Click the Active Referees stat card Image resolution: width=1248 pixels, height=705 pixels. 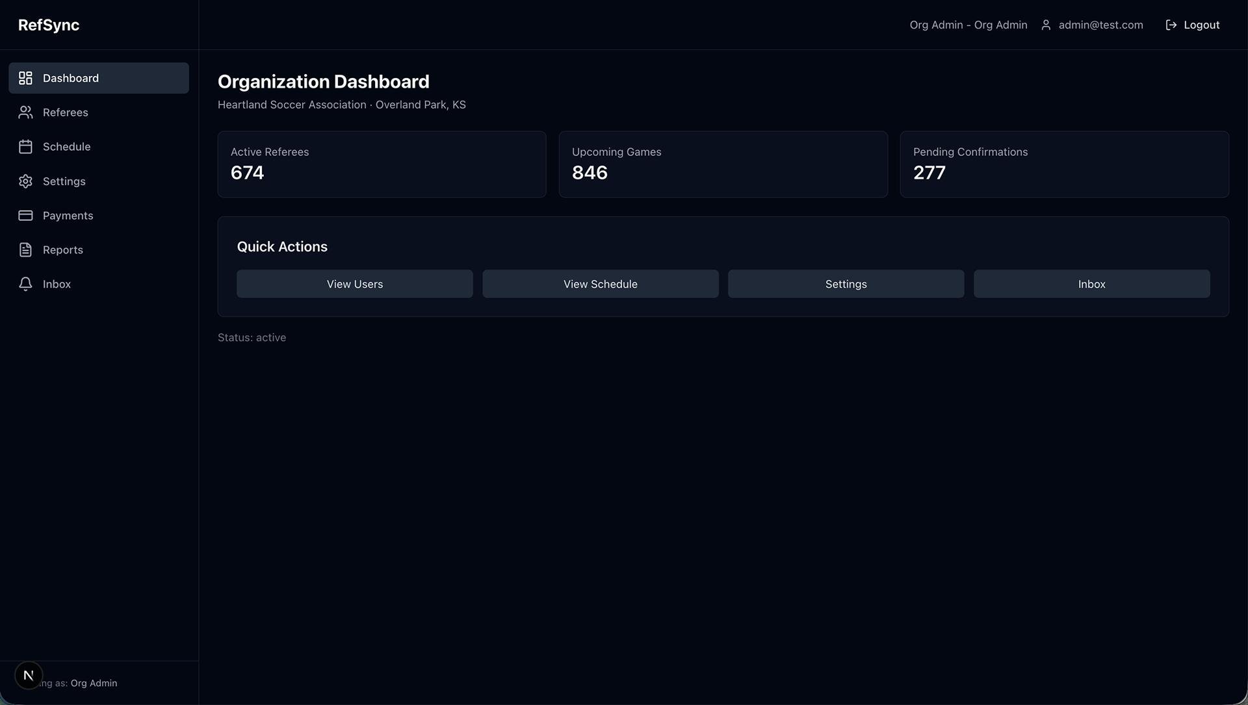pyautogui.click(x=382, y=164)
